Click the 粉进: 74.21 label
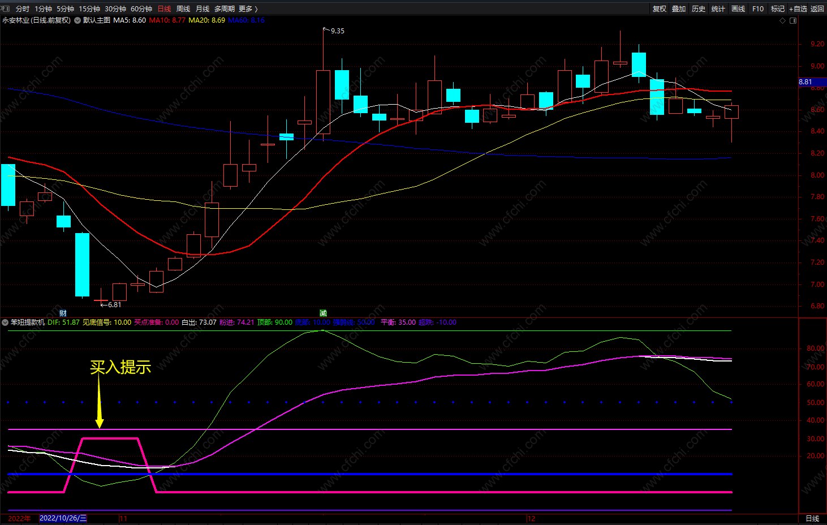Screen dimensions: 827x525 click(237, 322)
